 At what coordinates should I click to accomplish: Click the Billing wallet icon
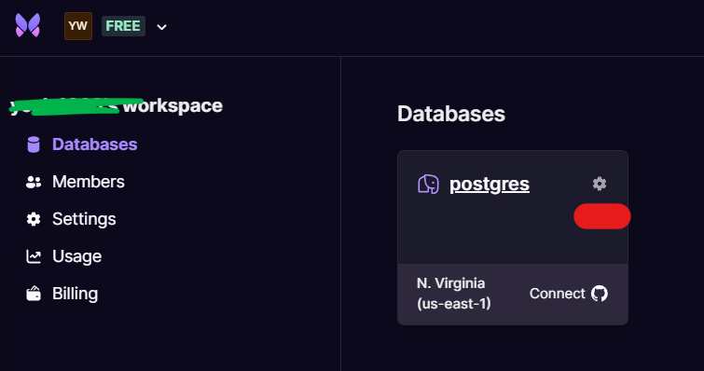click(34, 294)
